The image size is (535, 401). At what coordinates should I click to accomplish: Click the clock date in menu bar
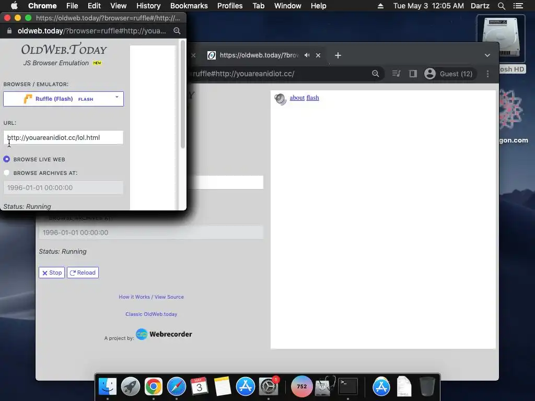coord(428,6)
